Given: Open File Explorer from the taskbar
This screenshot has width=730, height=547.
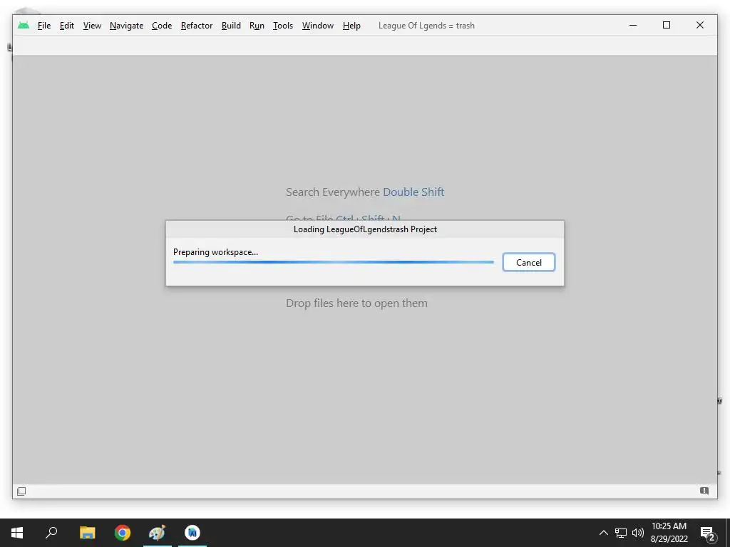Looking at the screenshot, I should pos(87,533).
